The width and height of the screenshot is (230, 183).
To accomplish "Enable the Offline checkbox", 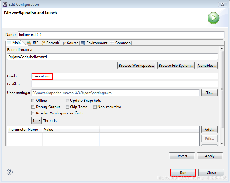I will 33,100.
